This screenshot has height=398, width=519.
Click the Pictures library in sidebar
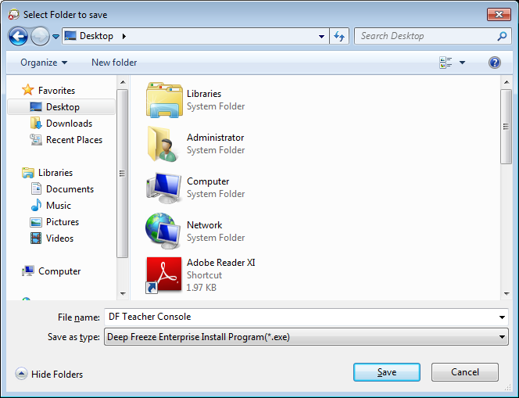63,222
